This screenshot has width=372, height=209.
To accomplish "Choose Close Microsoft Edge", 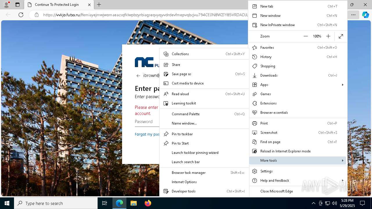I will [298, 191].
